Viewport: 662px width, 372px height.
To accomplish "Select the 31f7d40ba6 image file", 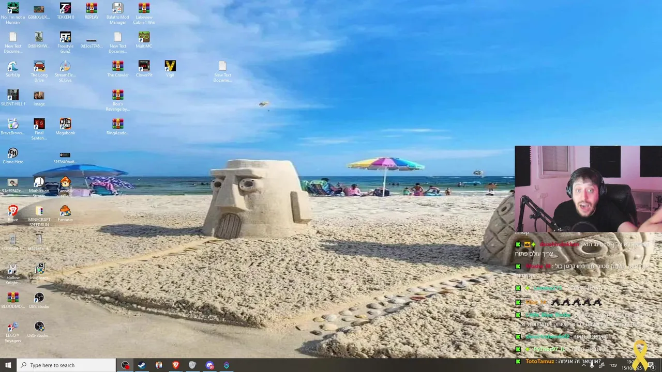I will [x=65, y=158].
